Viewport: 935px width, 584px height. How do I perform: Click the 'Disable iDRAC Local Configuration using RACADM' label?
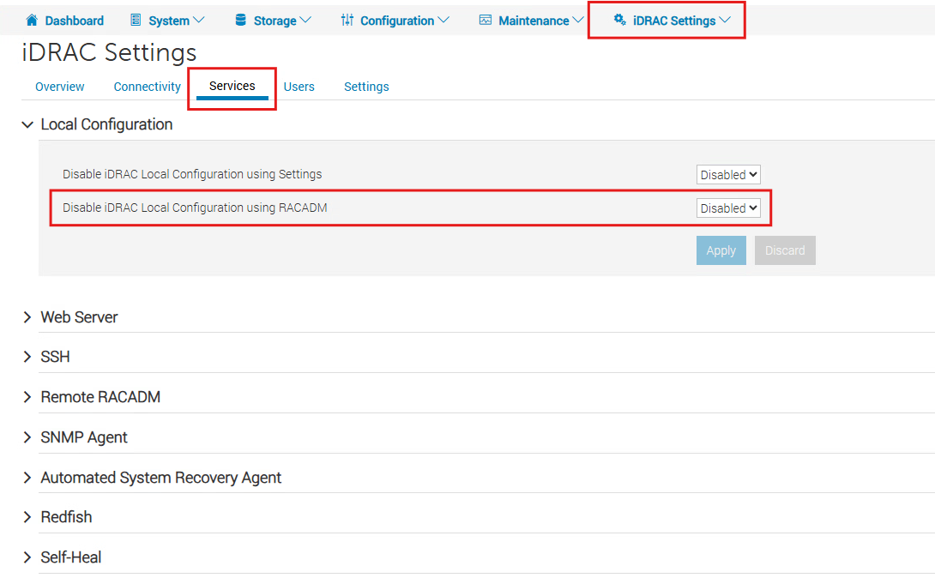click(x=195, y=208)
